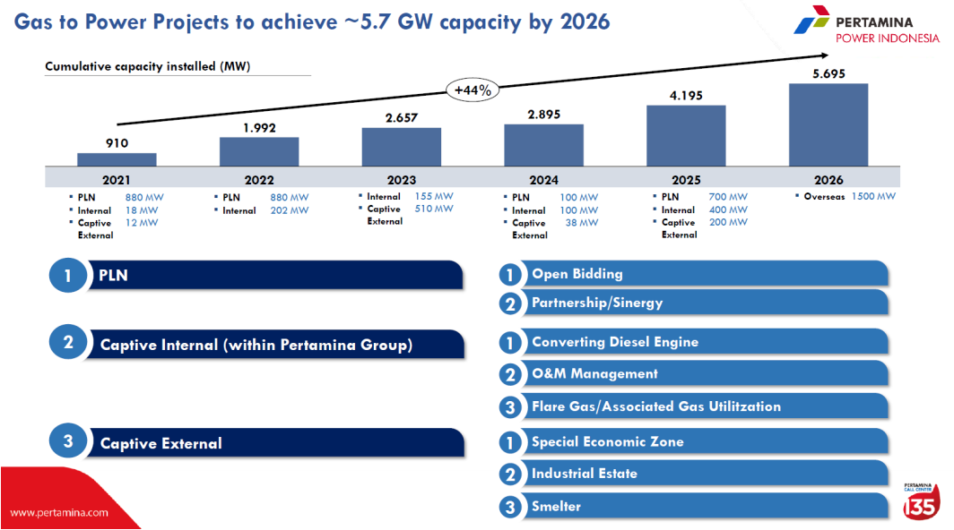
Task: Click the +44% growth oval label
Action: (x=473, y=90)
